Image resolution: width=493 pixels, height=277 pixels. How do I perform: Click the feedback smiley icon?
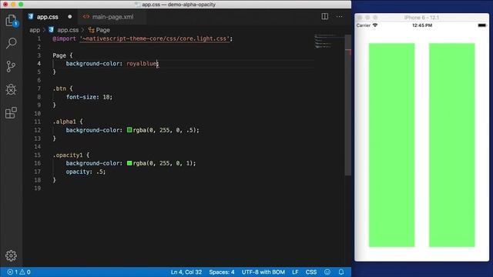(327, 272)
